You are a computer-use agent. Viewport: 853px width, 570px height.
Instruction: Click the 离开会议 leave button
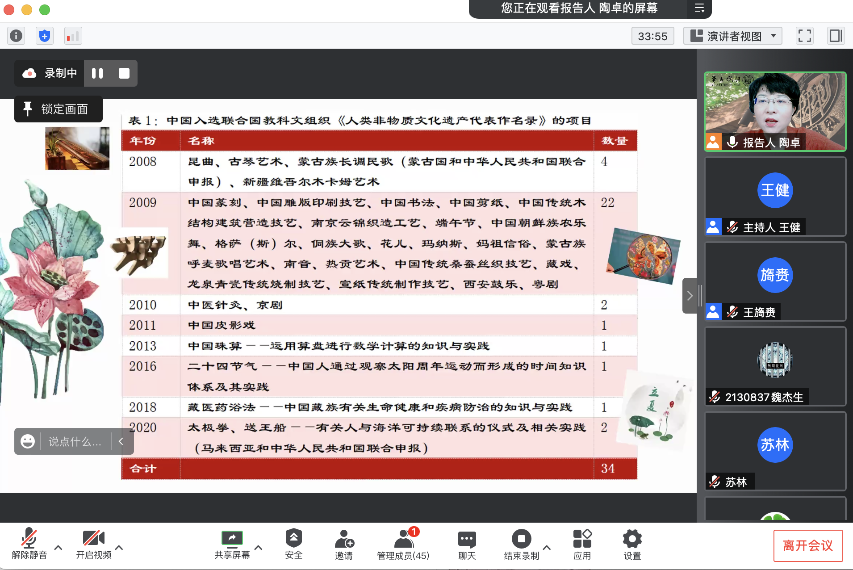click(807, 545)
